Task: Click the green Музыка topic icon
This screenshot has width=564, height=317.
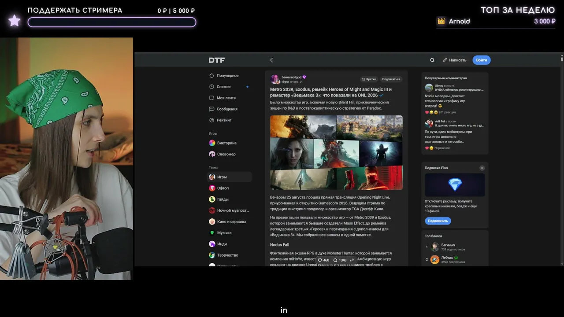Action: coord(212,233)
